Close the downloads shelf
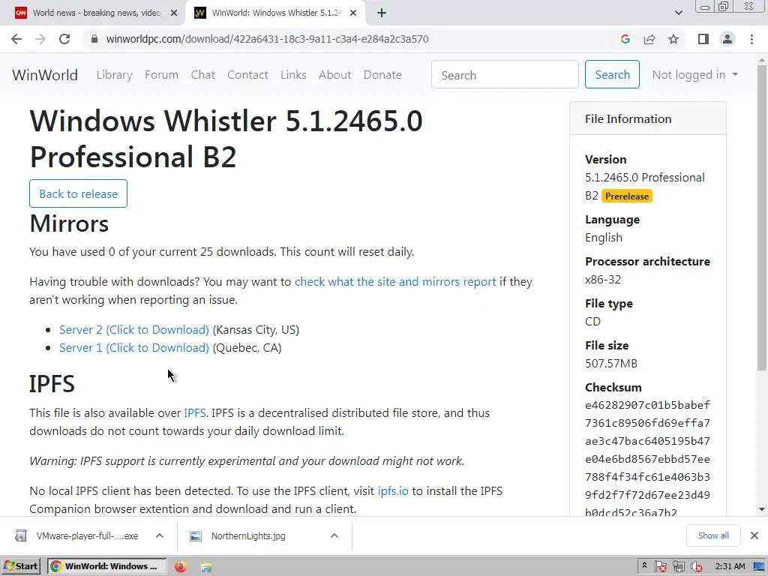The height and width of the screenshot is (576, 768). coord(754,535)
